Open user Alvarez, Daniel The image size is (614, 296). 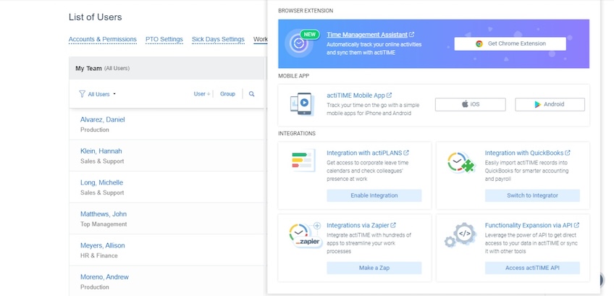[x=103, y=119]
